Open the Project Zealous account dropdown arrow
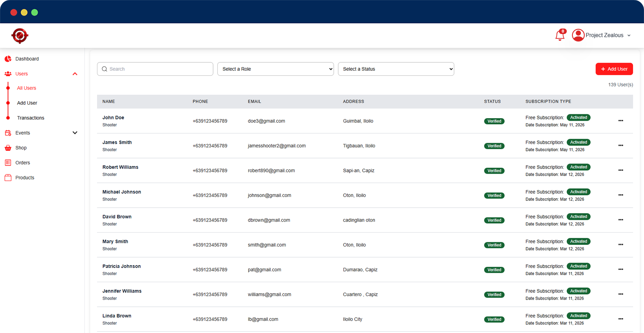This screenshot has height=333, width=644. coord(629,36)
